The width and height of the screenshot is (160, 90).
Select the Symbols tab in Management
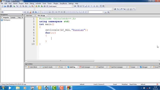pos(13,17)
